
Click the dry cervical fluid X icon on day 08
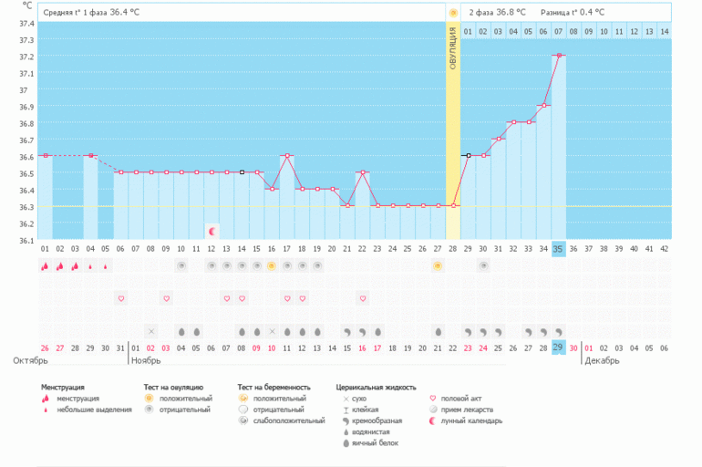(150, 331)
